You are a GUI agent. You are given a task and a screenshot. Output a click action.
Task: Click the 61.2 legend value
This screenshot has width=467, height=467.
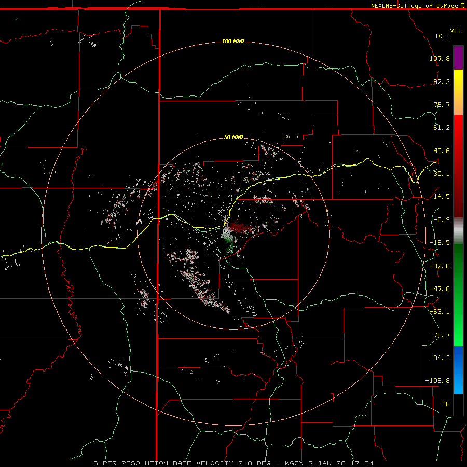pos(442,128)
